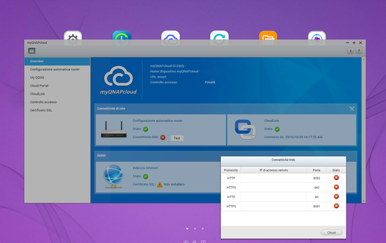
Task: Open Certificato SSL sidebar entry
Action: (x=41, y=110)
